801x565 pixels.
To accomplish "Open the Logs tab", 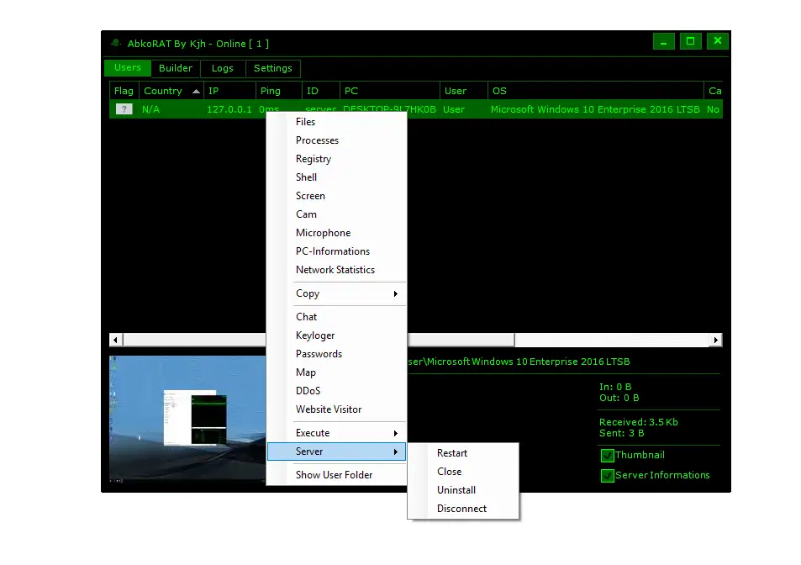I will (x=222, y=68).
